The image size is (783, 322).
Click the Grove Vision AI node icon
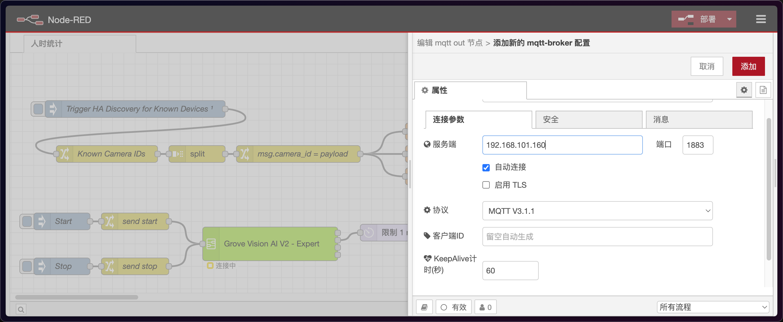tap(211, 244)
